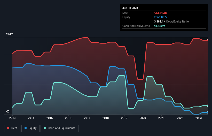
Task: Click the Jun 30 2023 tooltip date
Action: 130,8
